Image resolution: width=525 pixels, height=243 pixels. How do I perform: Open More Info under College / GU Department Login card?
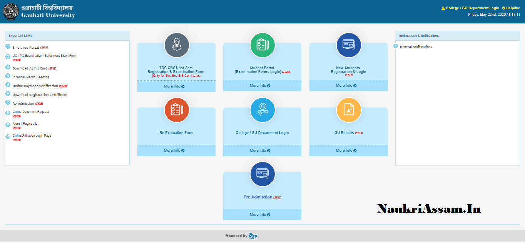coord(260,150)
